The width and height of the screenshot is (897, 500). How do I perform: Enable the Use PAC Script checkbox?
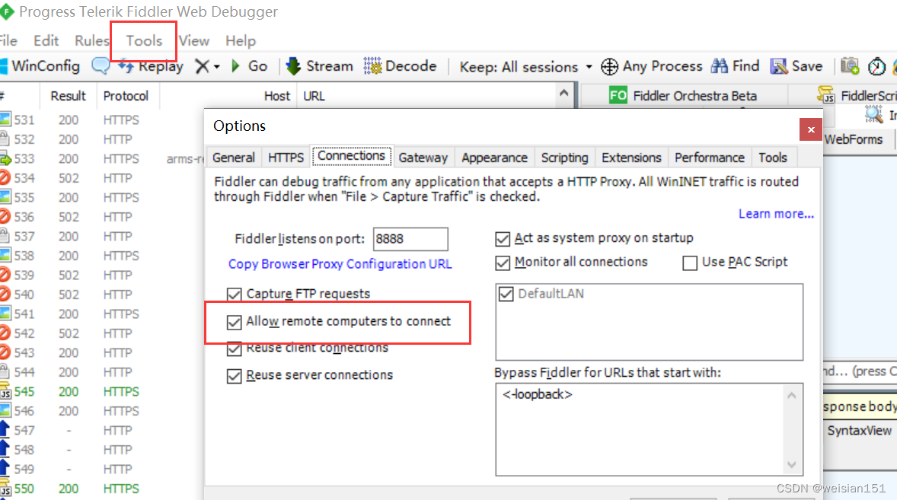point(690,263)
